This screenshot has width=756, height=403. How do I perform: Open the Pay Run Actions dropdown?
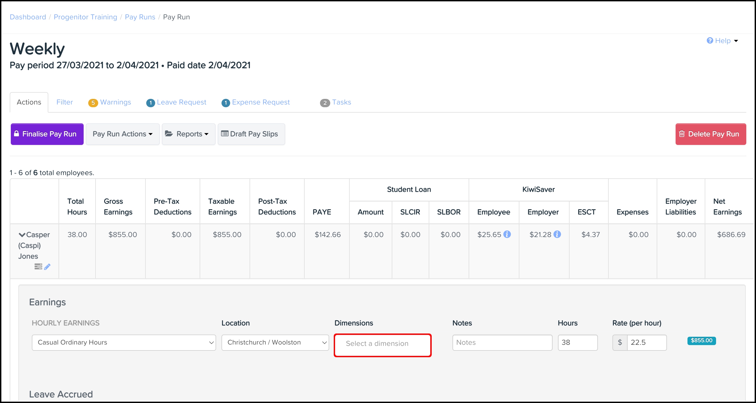click(x=122, y=134)
